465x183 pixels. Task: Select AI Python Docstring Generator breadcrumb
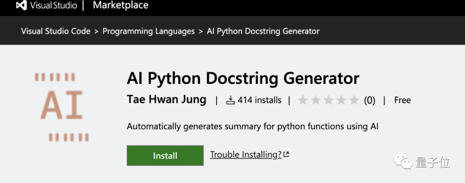click(263, 31)
